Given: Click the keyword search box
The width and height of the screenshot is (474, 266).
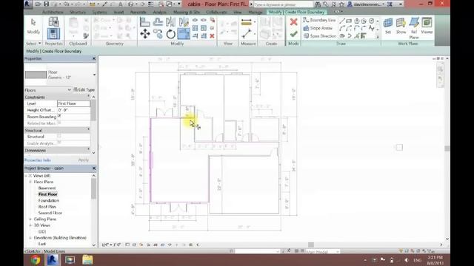Looking at the screenshot, I should 283,4.
